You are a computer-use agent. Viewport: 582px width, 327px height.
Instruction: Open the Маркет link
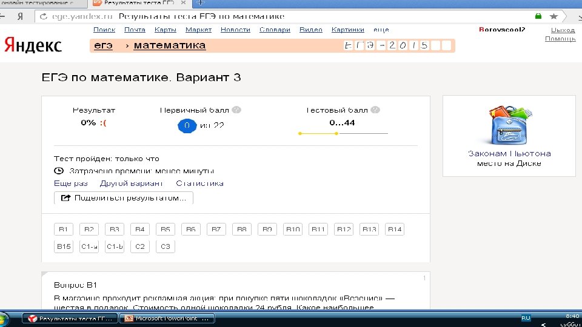(199, 30)
